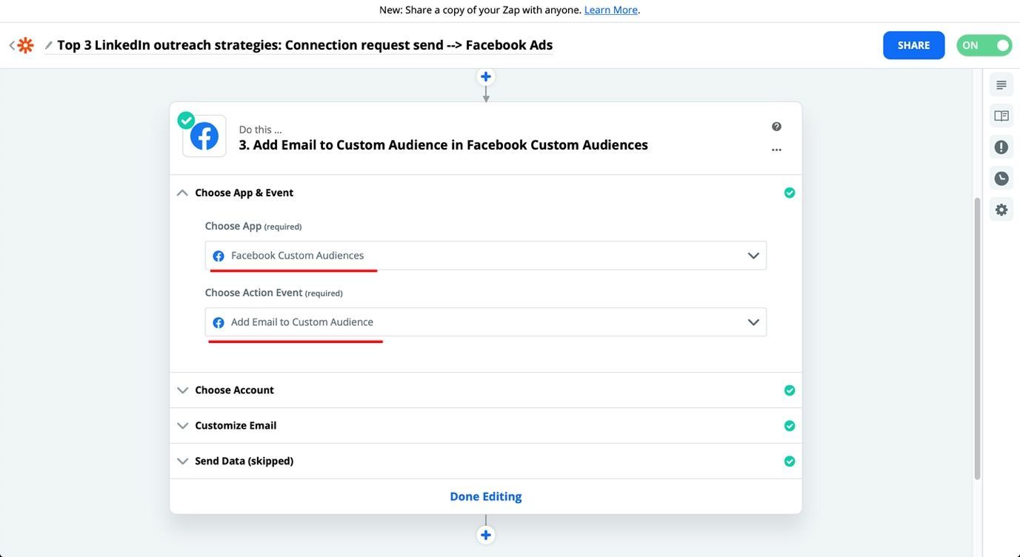
Task: Click Choose App & Event green checkmark
Action: [x=790, y=193]
